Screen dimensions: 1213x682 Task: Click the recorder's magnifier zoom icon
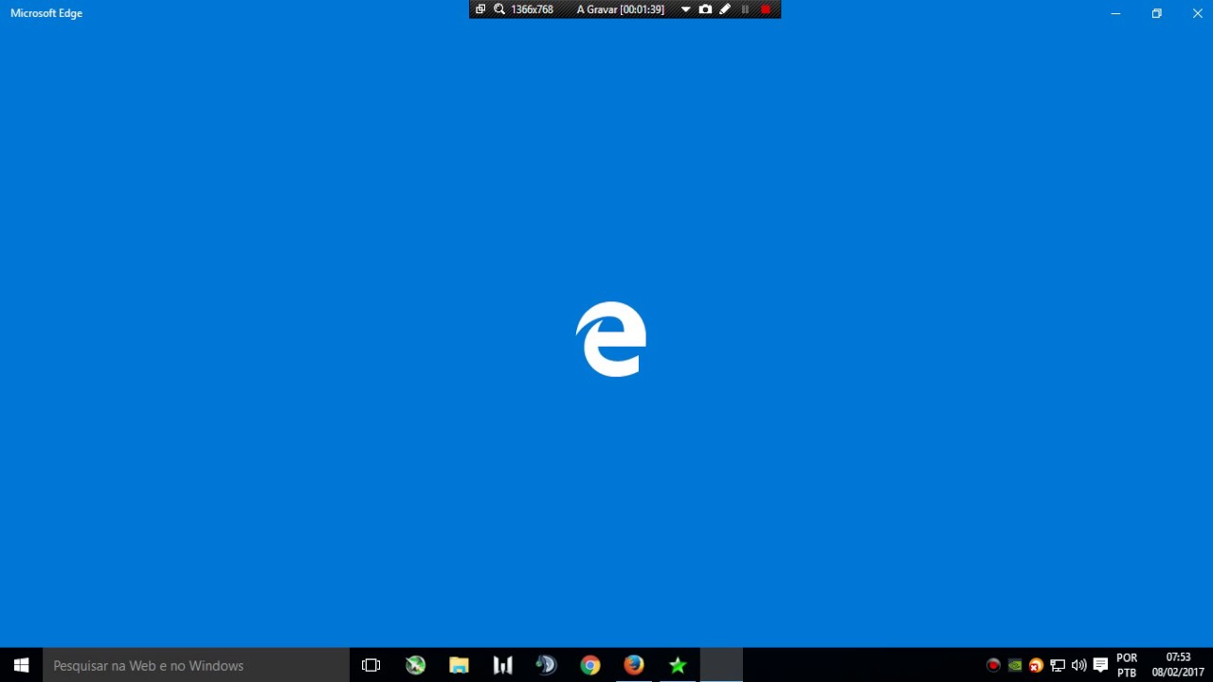pos(499,9)
